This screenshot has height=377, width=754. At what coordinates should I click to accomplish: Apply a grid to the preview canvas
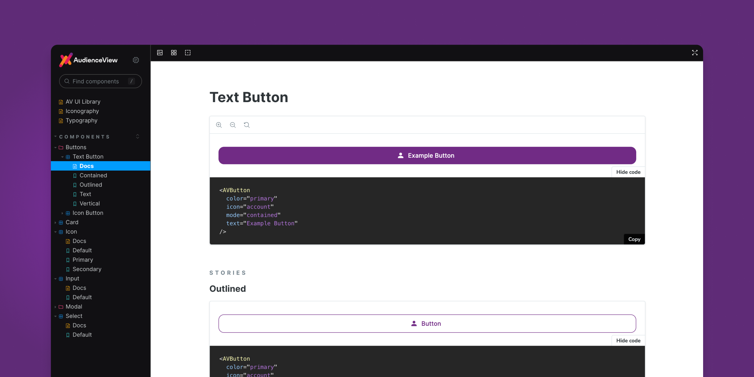174,52
